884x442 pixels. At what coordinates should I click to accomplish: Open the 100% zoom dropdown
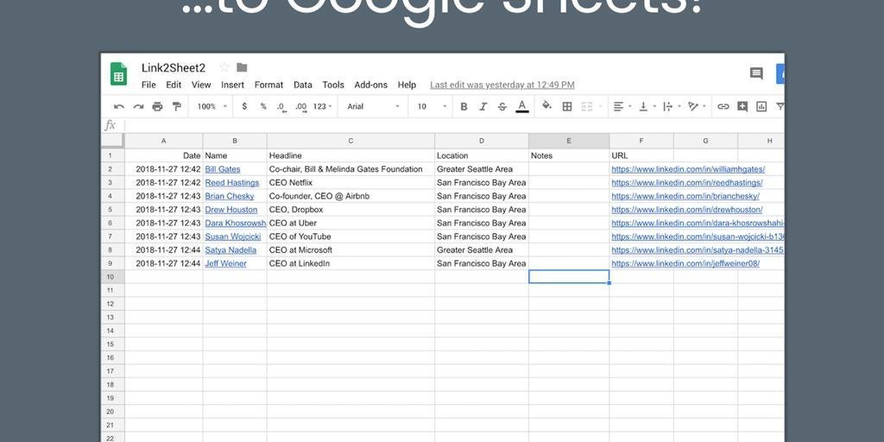tap(212, 106)
